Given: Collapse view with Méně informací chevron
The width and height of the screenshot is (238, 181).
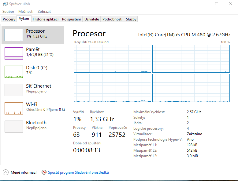Looking at the screenshot, I should tap(6, 172).
